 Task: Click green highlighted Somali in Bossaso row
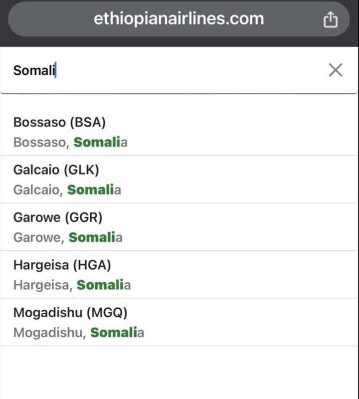click(97, 142)
